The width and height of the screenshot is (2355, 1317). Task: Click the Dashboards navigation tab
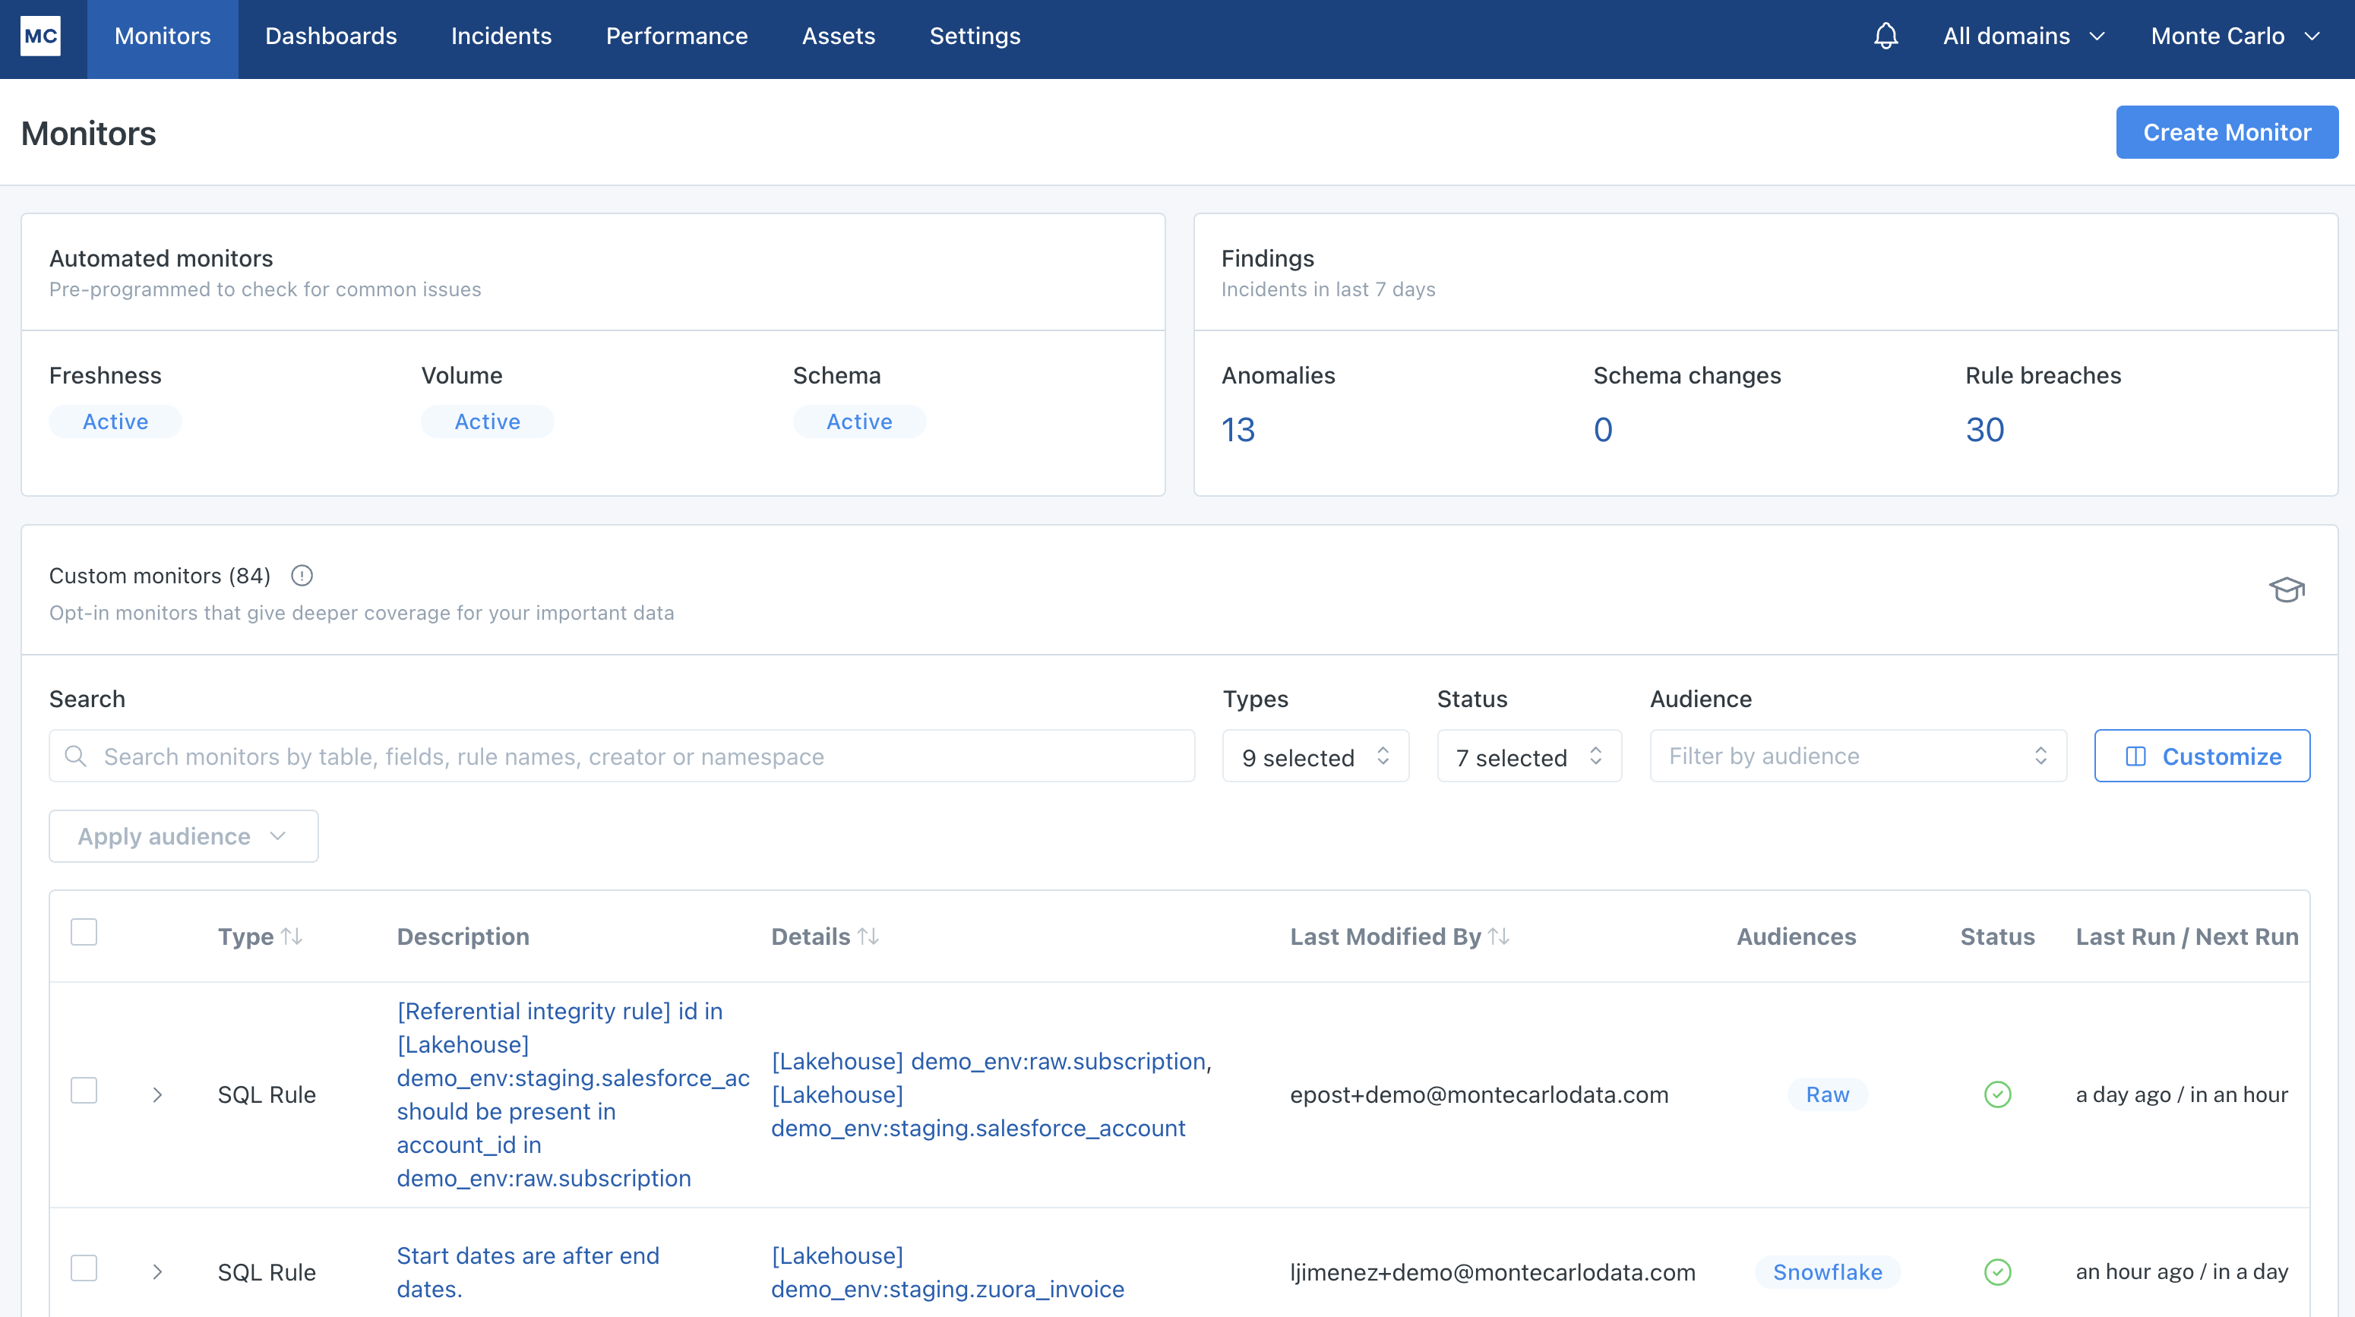point(328,36)
